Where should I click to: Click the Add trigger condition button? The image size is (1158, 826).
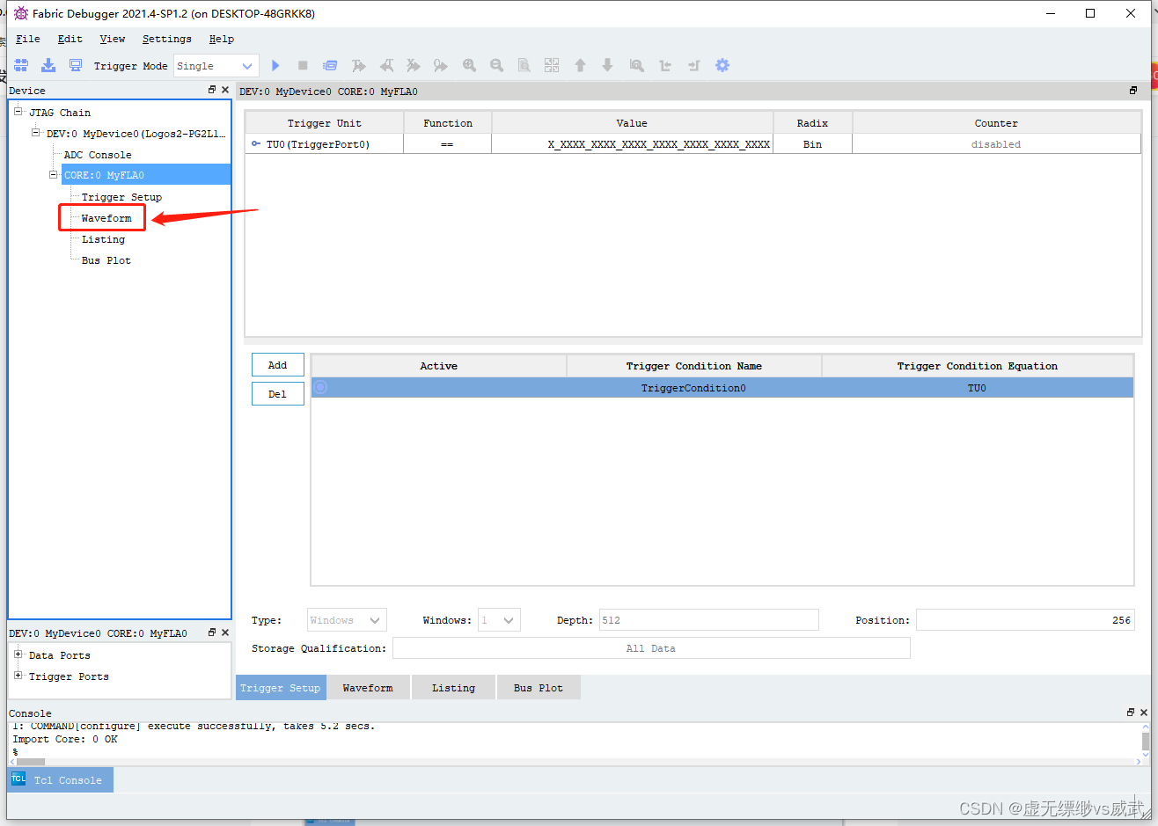click(277, 364)
